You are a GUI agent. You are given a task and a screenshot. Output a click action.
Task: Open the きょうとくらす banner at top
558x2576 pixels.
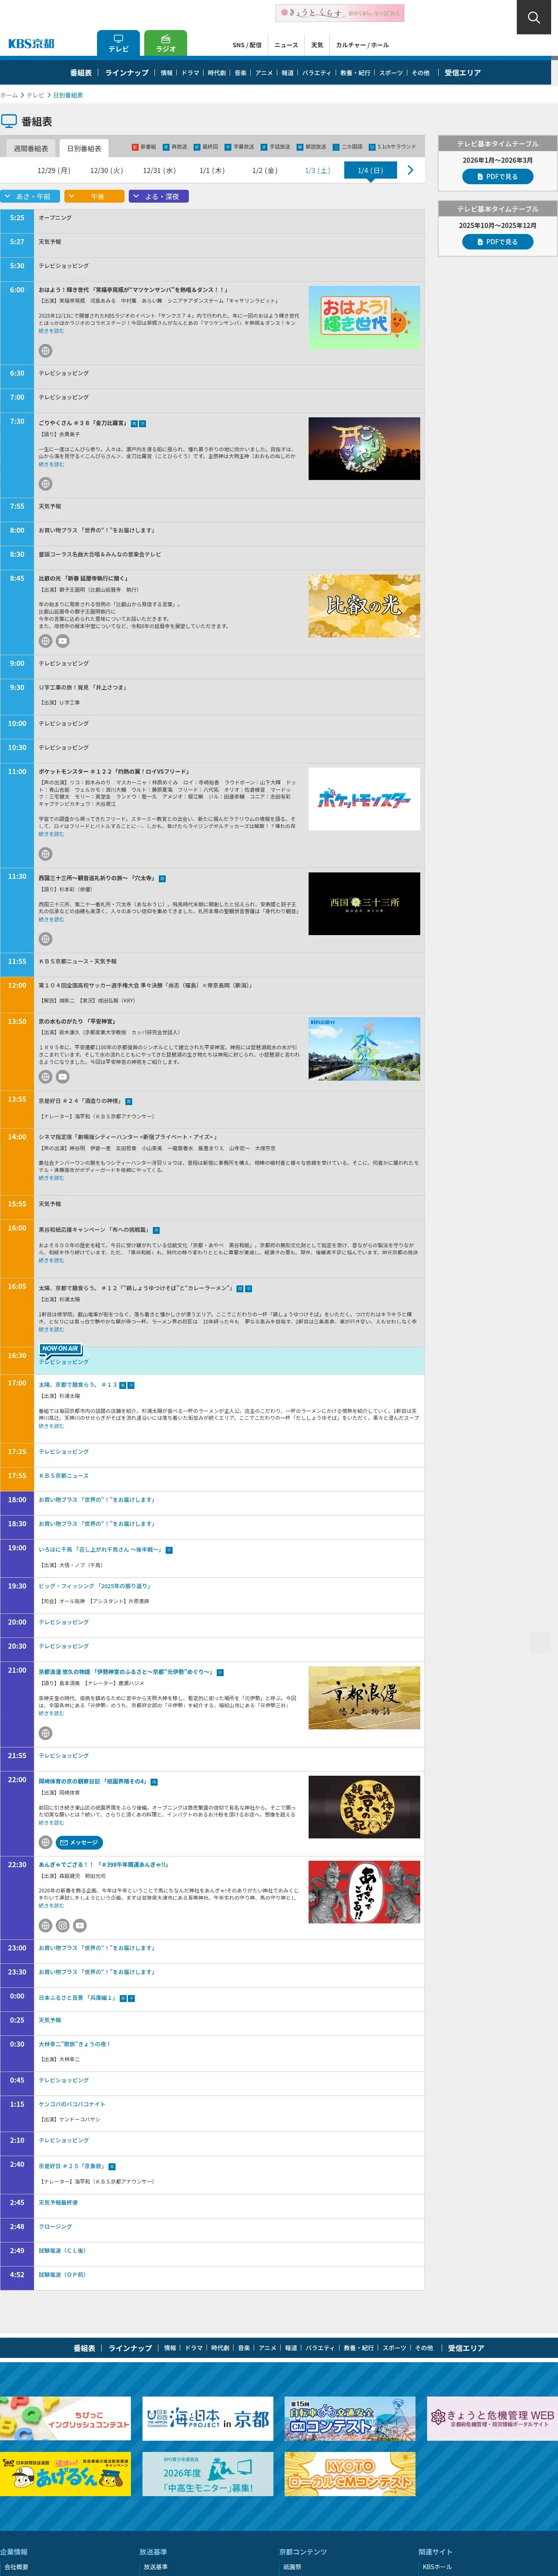(340, 13)
